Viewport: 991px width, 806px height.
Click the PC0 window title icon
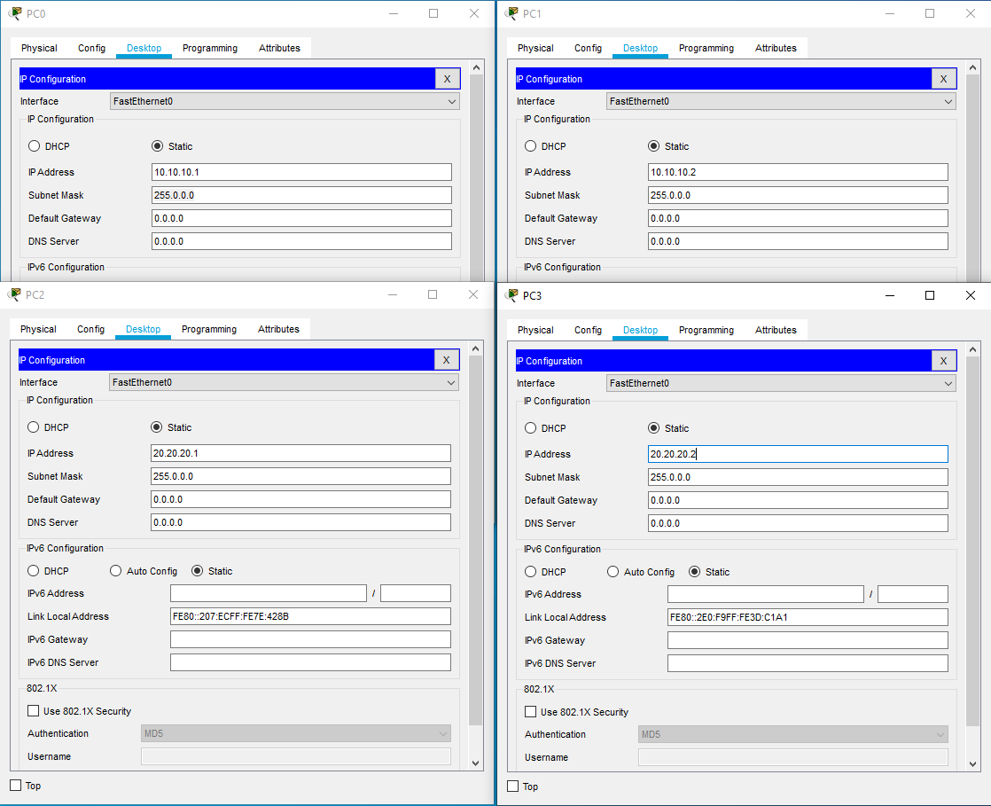[x=15, y=13]
